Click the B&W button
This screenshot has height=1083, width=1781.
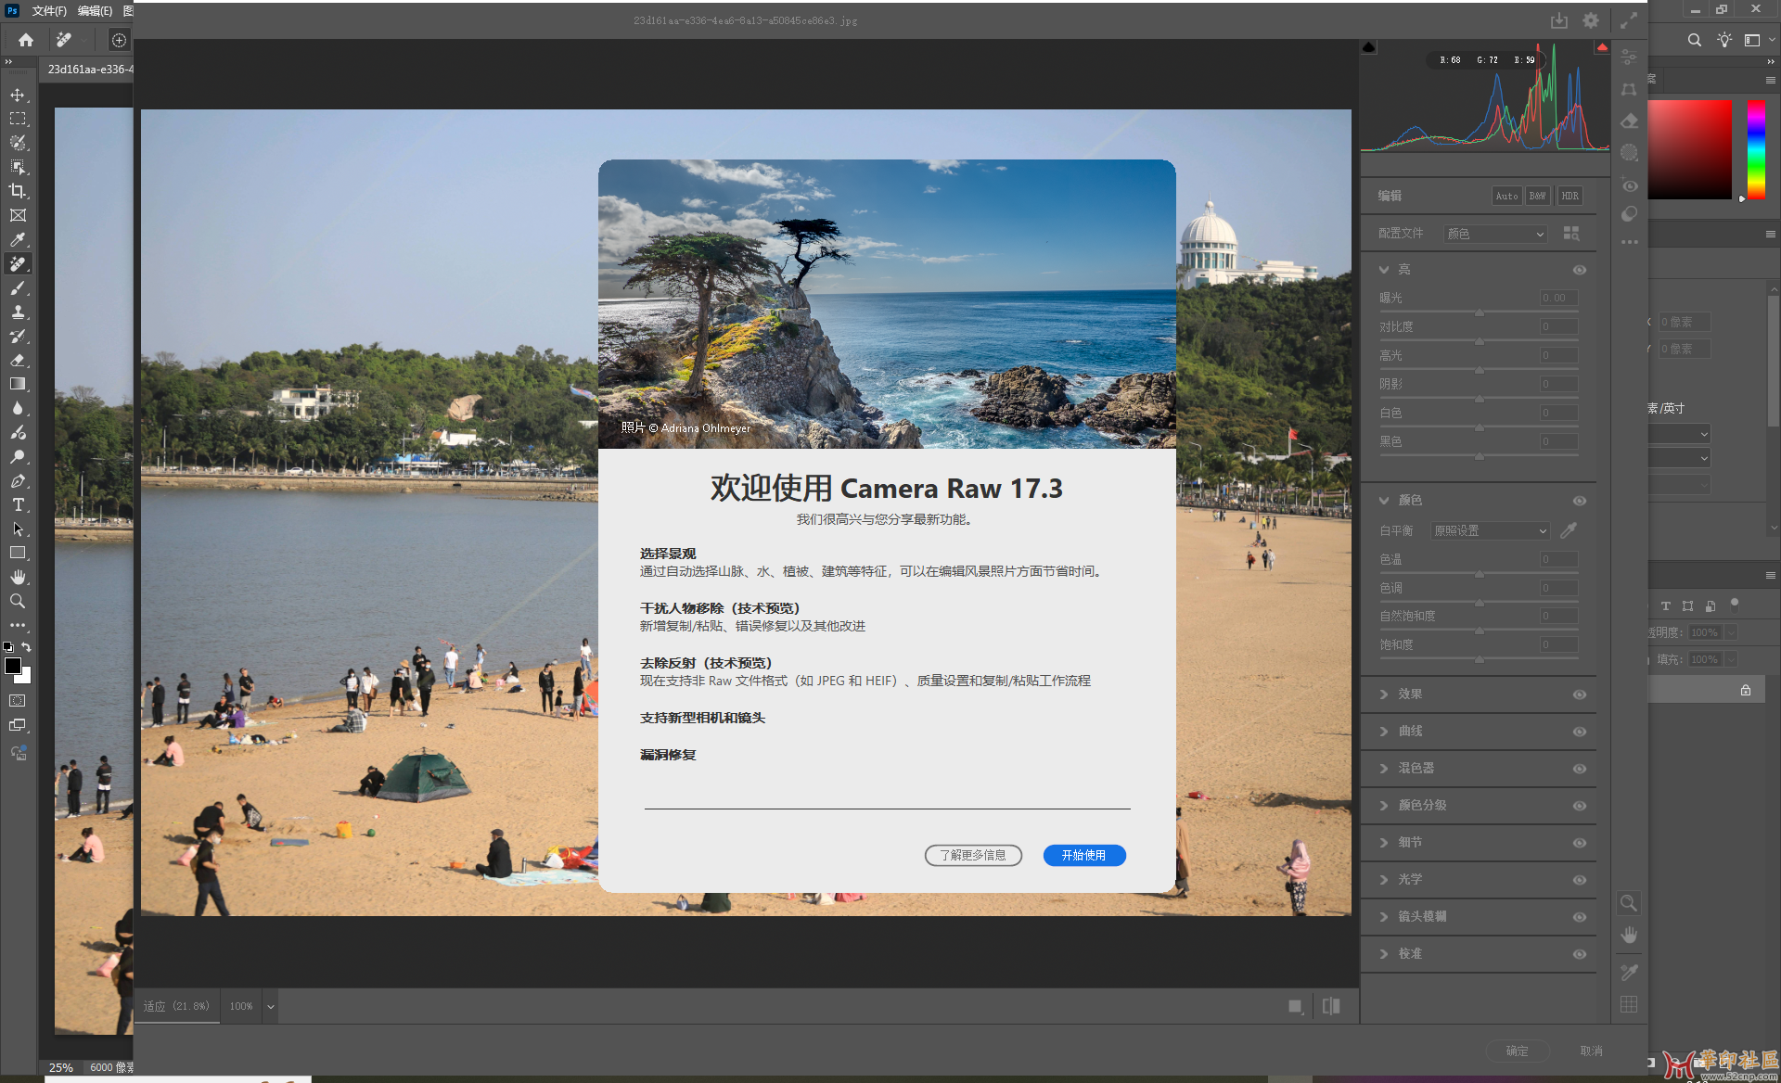1538,196
